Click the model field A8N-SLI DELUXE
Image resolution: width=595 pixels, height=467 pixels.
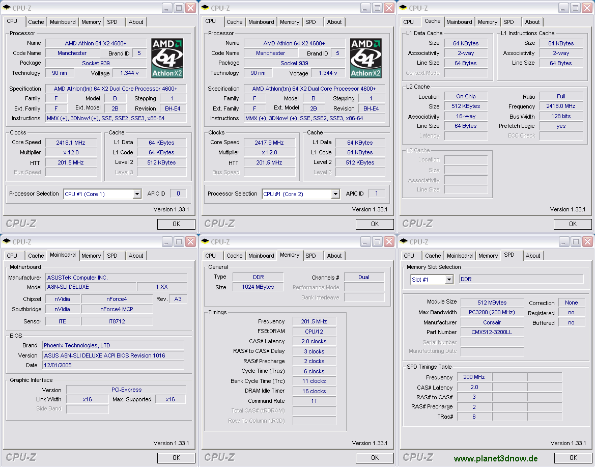click(90, 287)
